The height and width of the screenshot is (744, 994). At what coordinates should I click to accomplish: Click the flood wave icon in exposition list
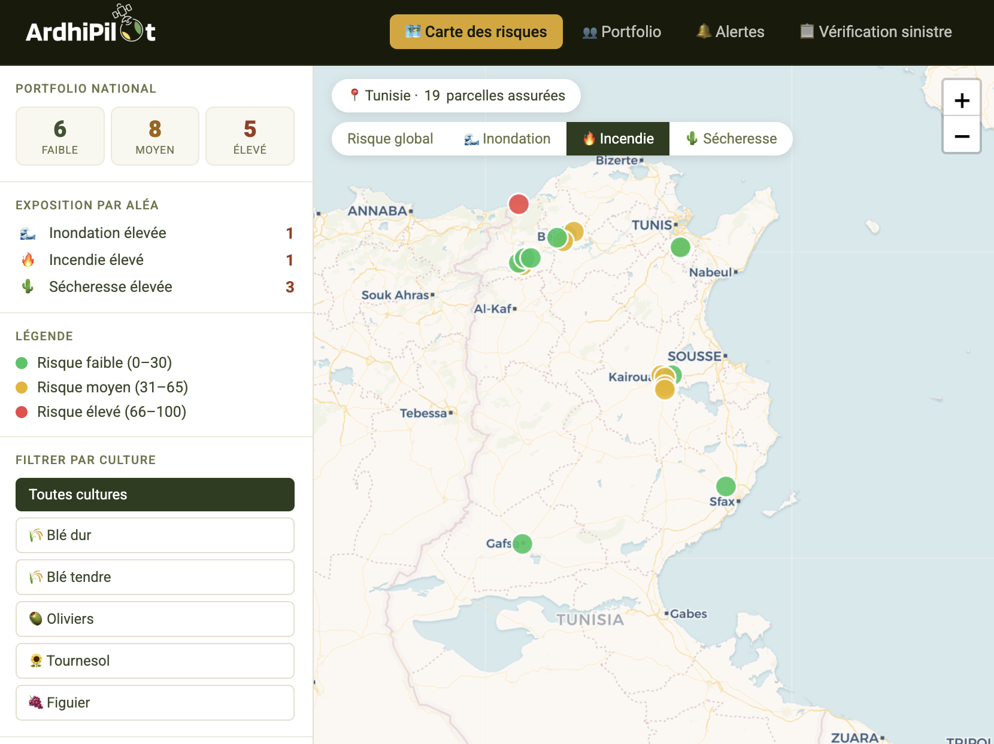click(28, 233)
